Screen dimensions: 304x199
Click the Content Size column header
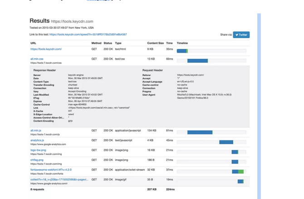click(156, 43)
